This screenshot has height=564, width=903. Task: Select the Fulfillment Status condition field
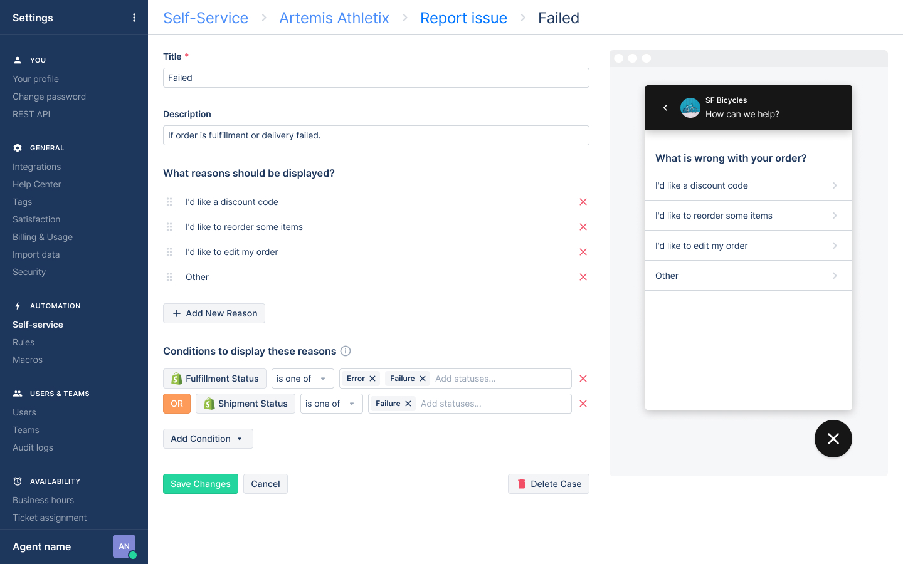(x=214, y=379)
